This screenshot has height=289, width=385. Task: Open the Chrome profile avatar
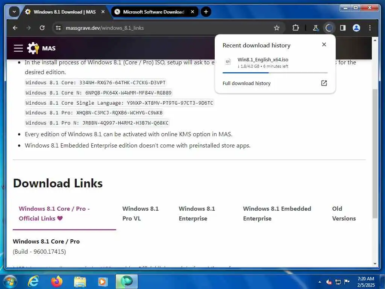pyautogui.click(x=356, y=28)
